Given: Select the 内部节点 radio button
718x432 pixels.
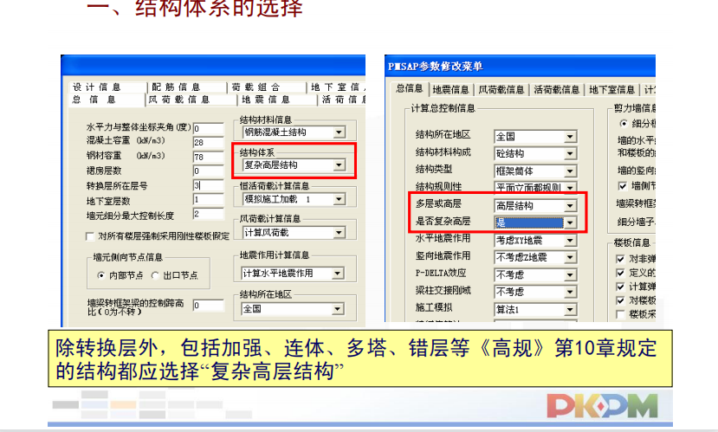Looking at the screenshot, I should (101, 275).
